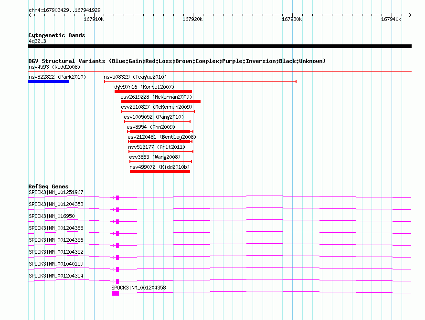Click transcript SPOCK3|NM_016950
Viewport: 425px width, 320px height.
pyautogui.click(x=52, y=216)
